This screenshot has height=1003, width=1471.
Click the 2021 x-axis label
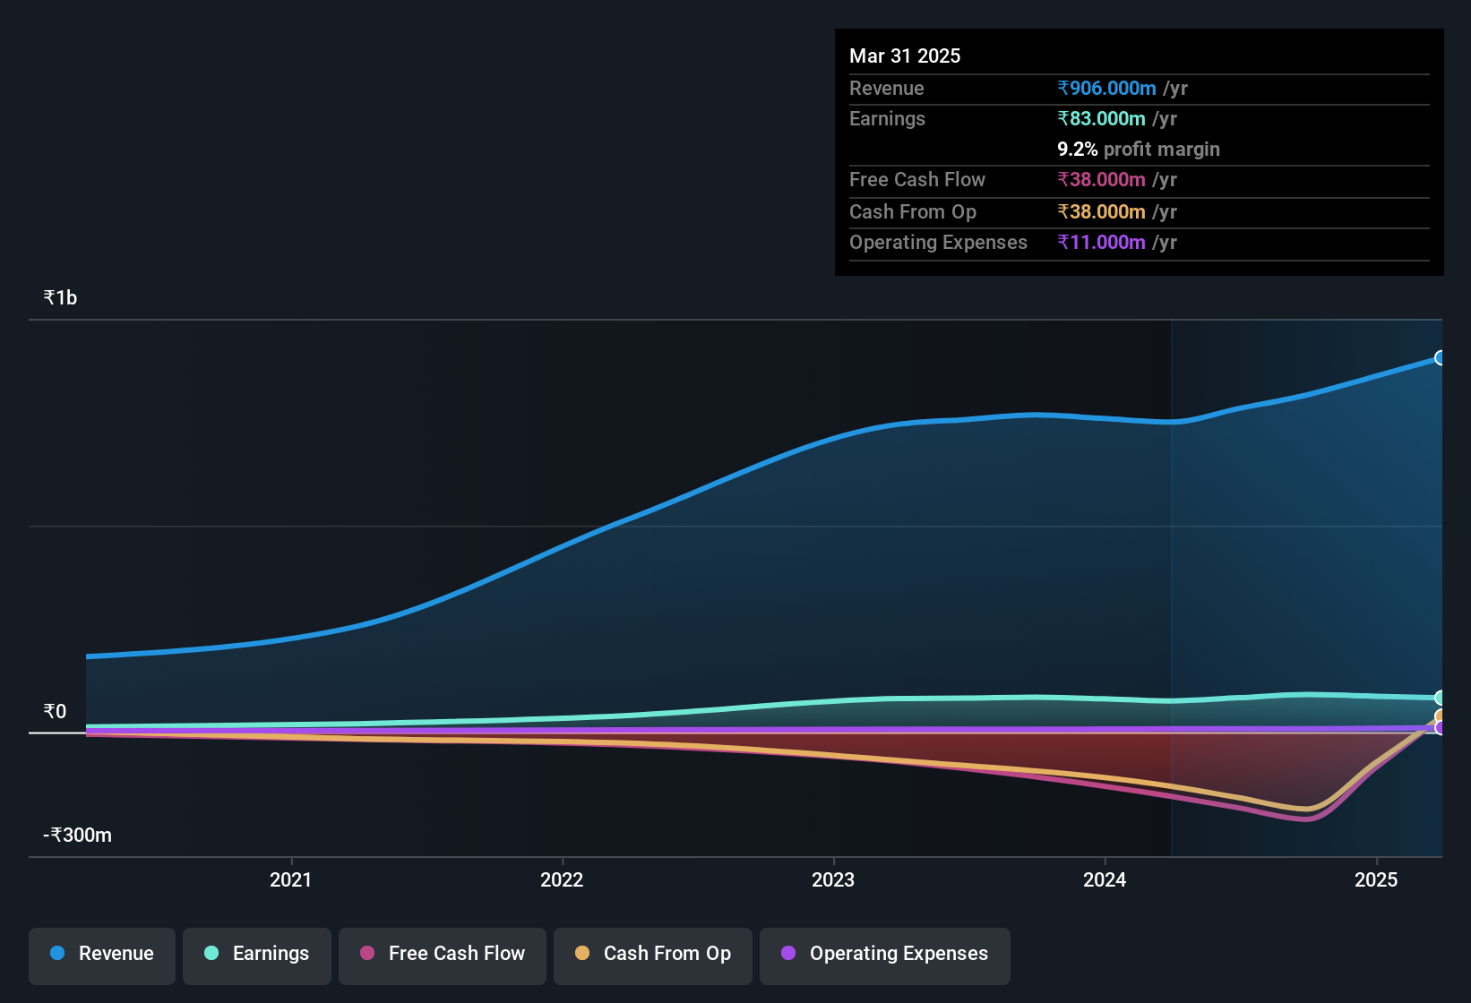pyautogui.click(x=291, y=879)
